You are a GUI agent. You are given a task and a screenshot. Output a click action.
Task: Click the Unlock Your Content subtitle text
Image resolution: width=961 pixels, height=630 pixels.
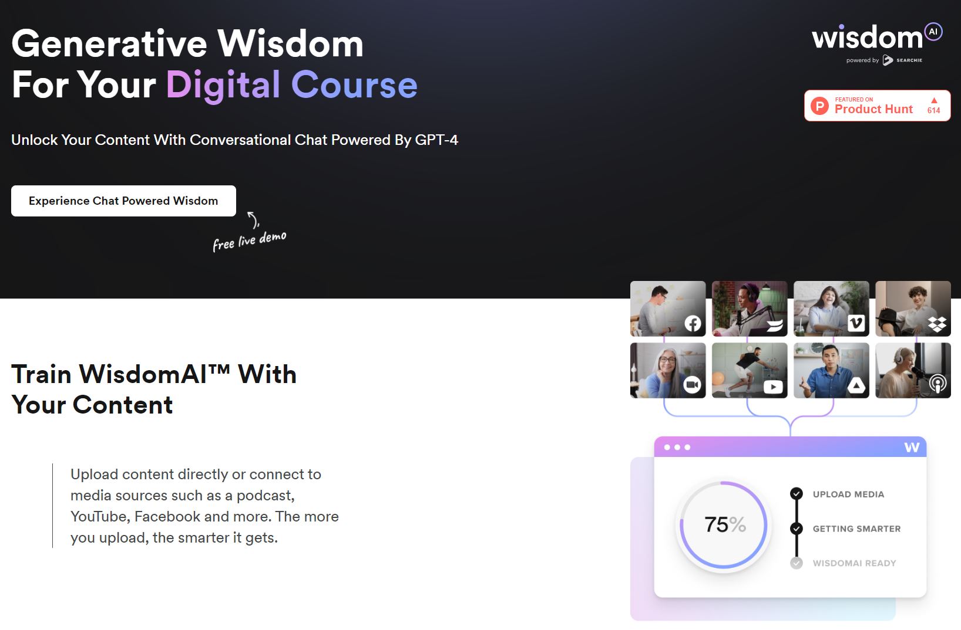click(x=234, y=140)
